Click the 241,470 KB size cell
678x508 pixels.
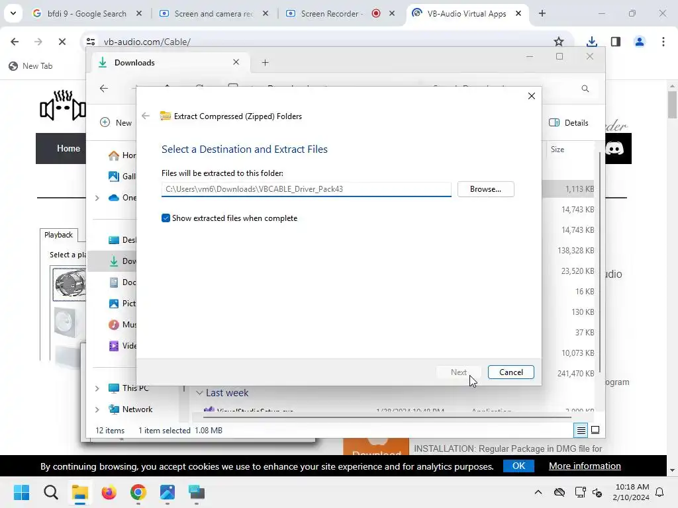coord(575,374)
